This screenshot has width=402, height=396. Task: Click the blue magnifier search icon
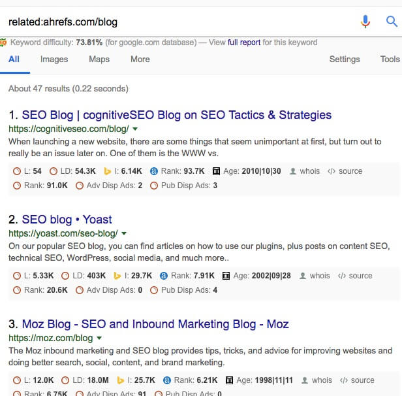(x=392, y=22)
